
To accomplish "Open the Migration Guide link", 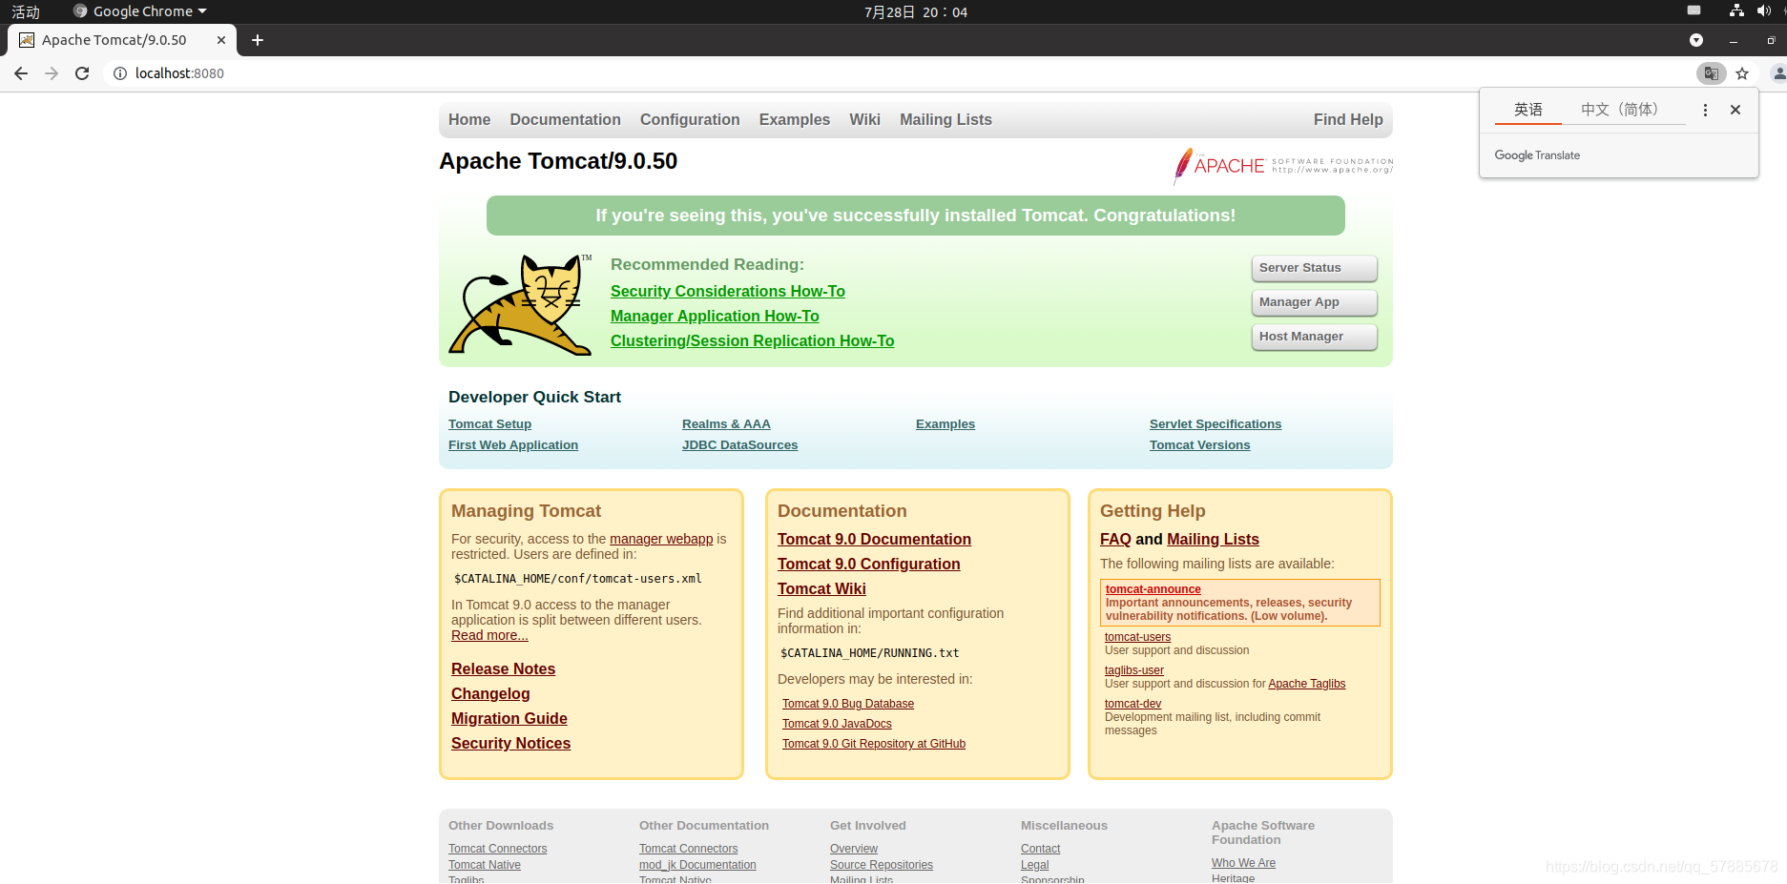I will pyautogui.click(x=509, y=719).
